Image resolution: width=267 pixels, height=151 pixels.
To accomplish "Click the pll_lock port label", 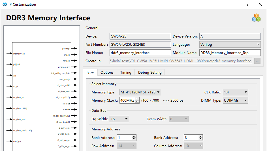I will 17,64.
